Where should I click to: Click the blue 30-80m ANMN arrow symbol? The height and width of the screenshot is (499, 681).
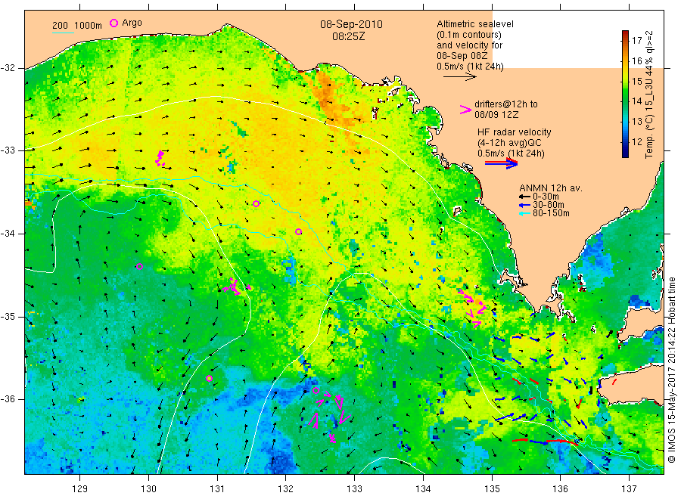[x=524, y=205]
